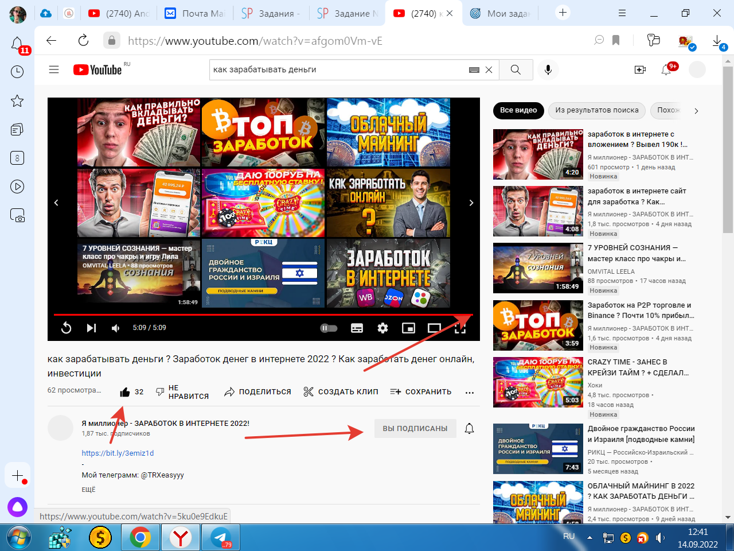This screenshot has height=551, width=734.
Task: Dislike the video (НЕ НРАВИТСЯ)
Action: 182,392
